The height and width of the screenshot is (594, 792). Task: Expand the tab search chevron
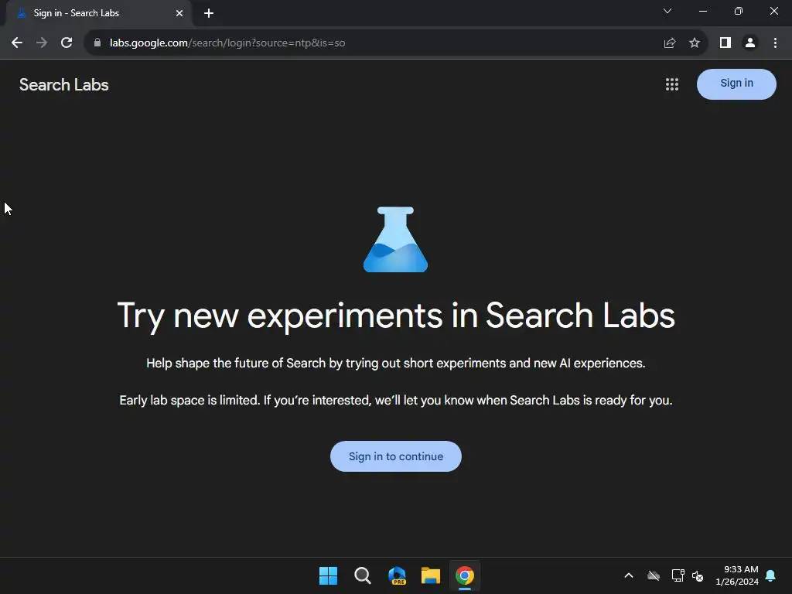click(x=667, y=11)
